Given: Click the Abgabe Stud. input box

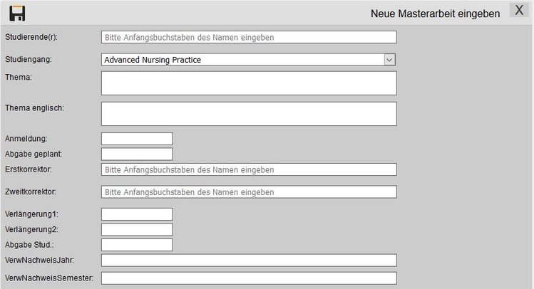Looking at the screenshot, I should [137, 245].
